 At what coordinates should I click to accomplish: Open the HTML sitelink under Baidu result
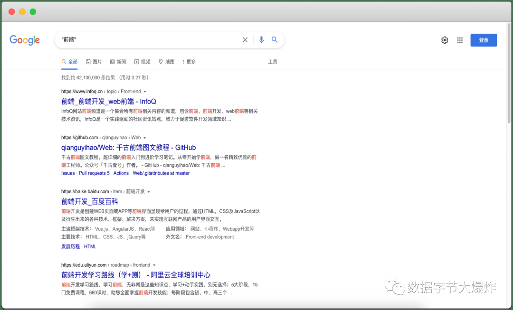[90, 246]
